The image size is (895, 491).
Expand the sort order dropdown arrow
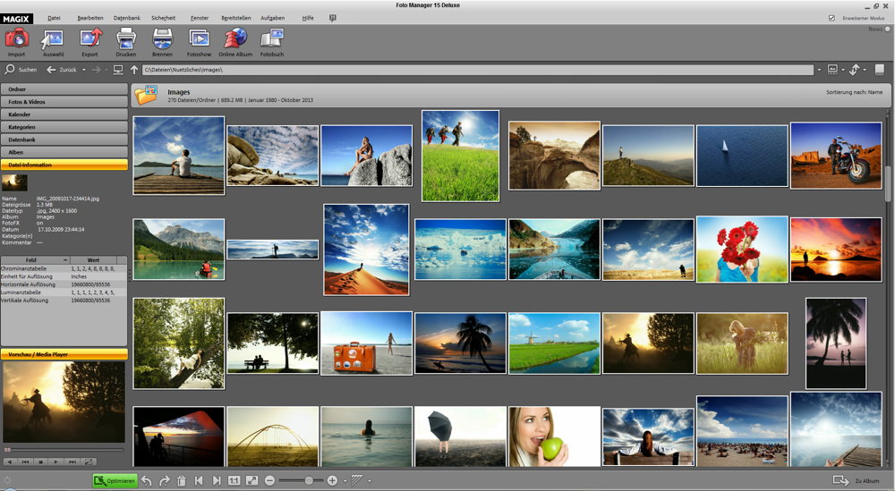pos(865,70)
